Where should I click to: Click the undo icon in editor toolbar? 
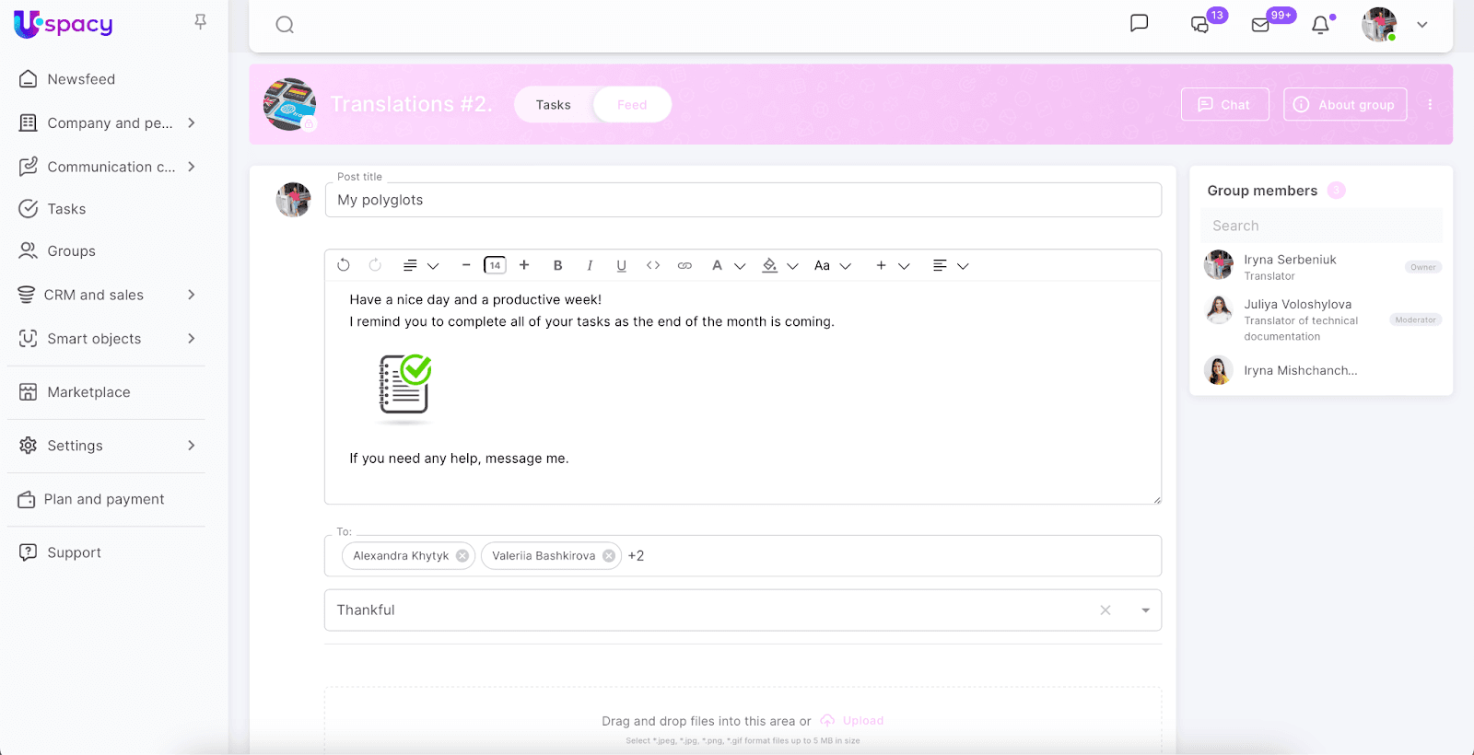(x=344, y=265)
